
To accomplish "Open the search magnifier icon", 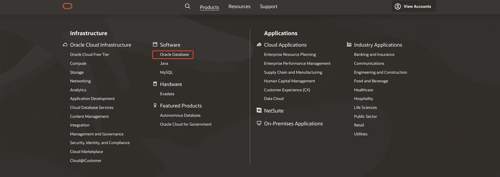I will coord(187,6).
